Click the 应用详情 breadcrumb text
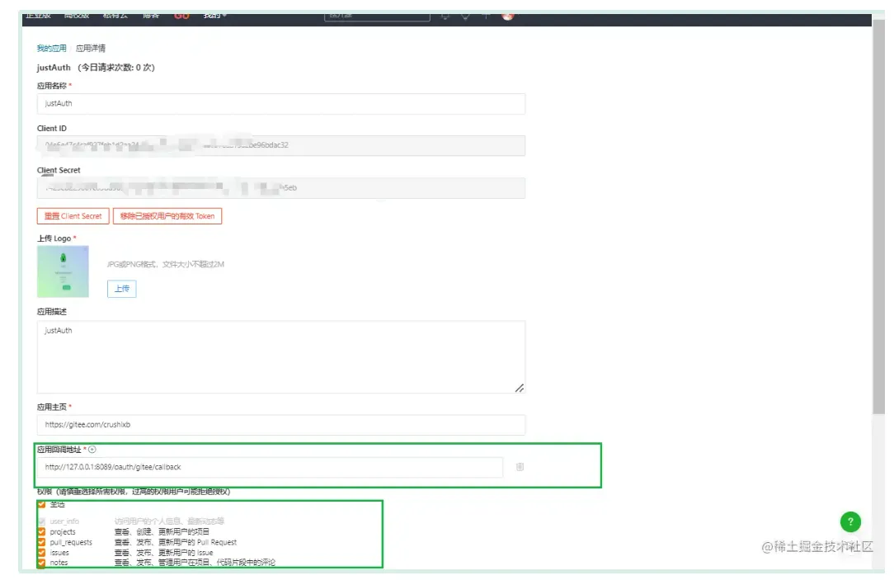Image resolution: width=894 pixels, height=580 pixels. (x=91, y=48)
